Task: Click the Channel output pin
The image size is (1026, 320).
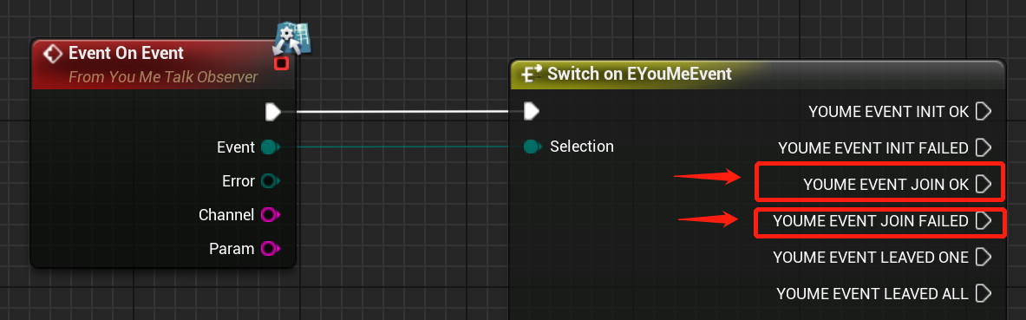Action: (270, 215)
